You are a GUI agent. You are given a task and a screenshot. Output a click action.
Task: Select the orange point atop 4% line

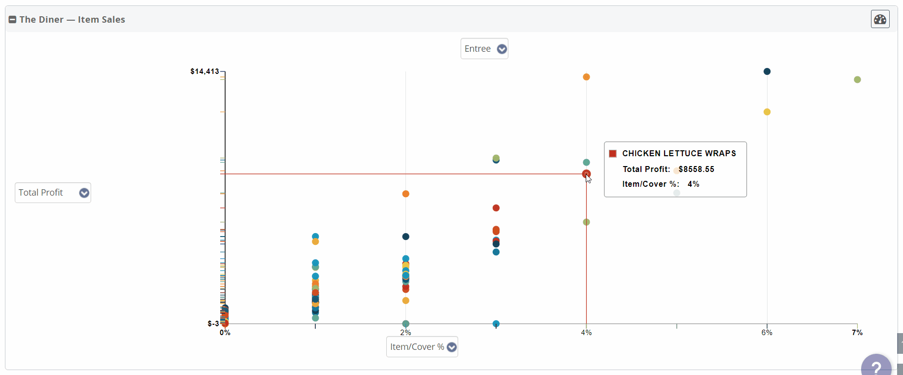pyautogui.click(x=586, y=77)
